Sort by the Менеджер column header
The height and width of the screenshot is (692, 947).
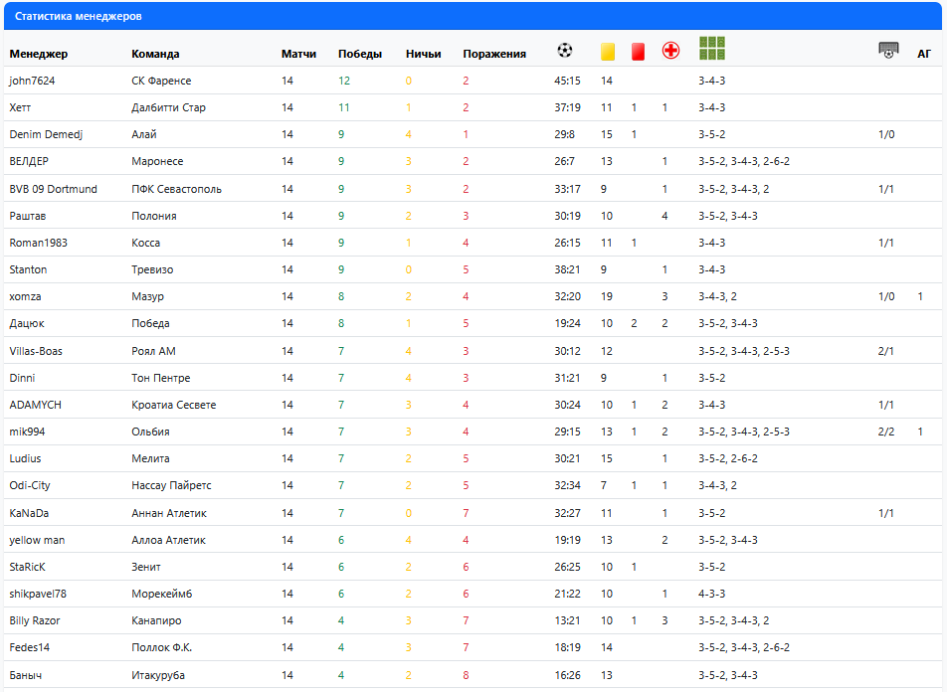39,54
